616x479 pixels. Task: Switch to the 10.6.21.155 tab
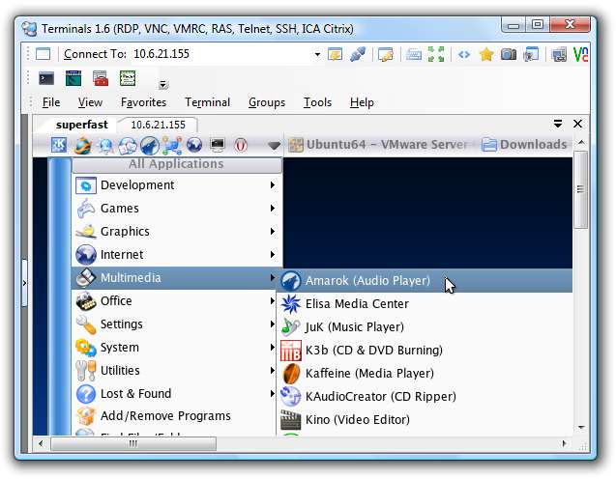tap(158, 125)
